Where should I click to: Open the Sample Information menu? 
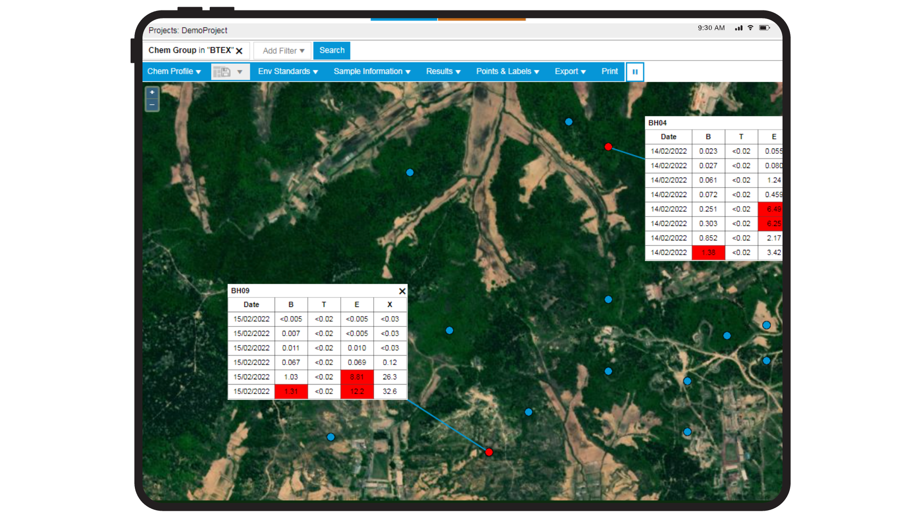point(372,71)
